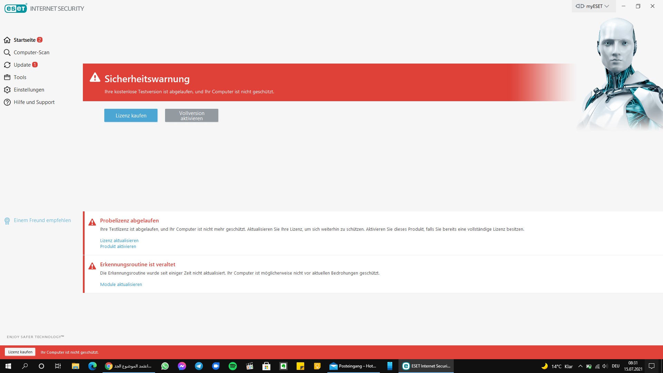Click the Update notification badge showing 1
The image size is (663, 373).
(35, 65)
